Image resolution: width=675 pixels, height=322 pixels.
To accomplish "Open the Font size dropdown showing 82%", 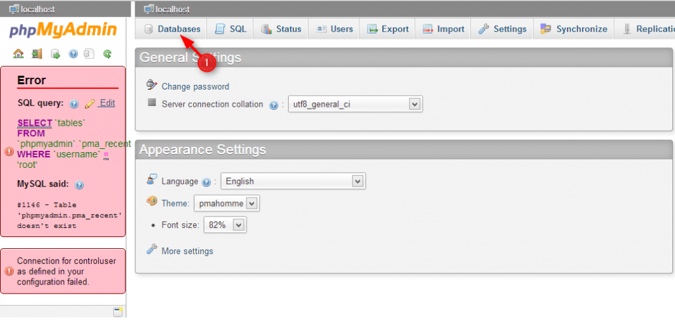I will point(225,225).
